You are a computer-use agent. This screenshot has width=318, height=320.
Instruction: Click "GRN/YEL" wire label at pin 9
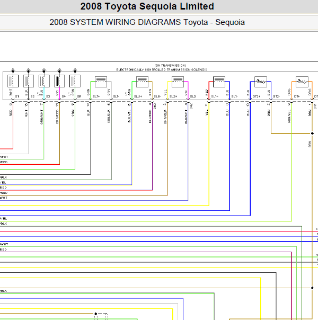tap(289, 117)
